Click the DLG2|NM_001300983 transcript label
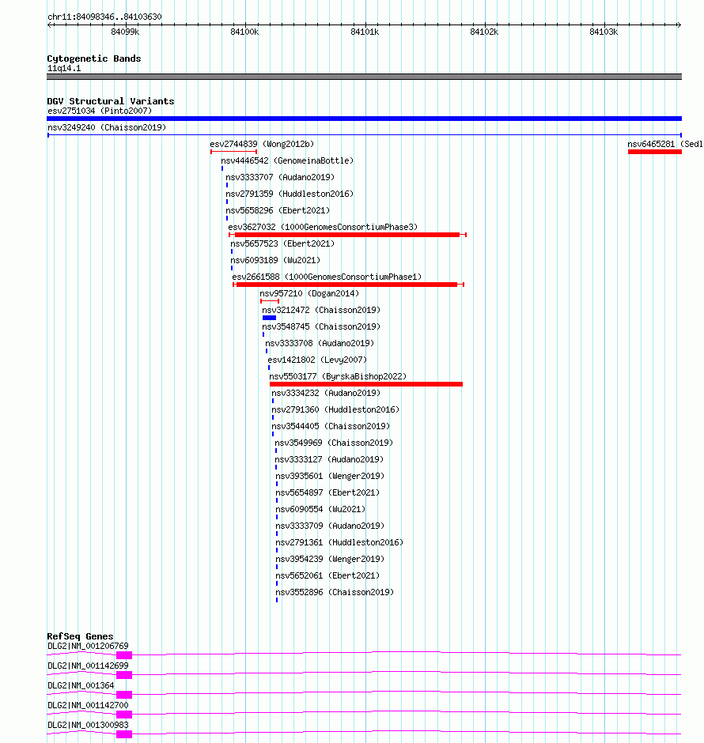This screenshot has height=743, width=704. pyautogui.click(x=88, y=725)
